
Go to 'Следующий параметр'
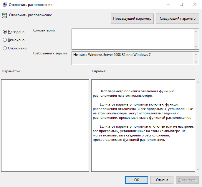pos(178,19)
